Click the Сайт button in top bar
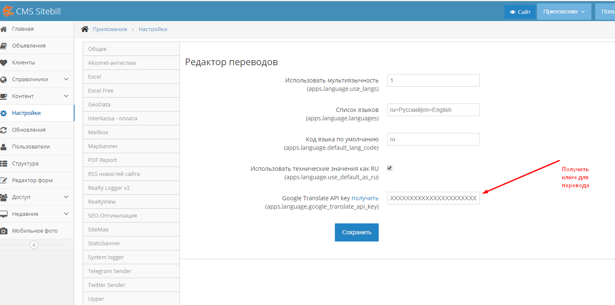 click(520, 12)
